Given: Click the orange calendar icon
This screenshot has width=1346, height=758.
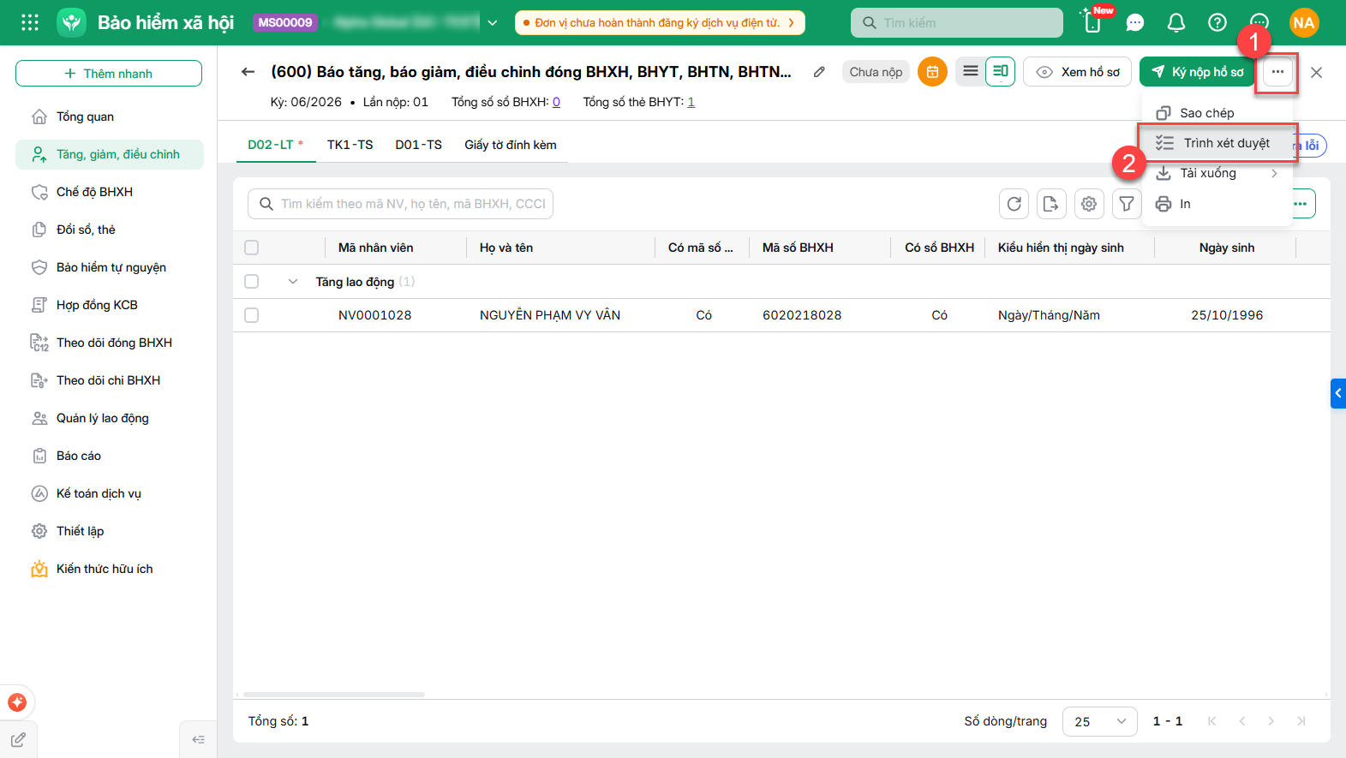Looking at the screenshot, I should 932,72.
